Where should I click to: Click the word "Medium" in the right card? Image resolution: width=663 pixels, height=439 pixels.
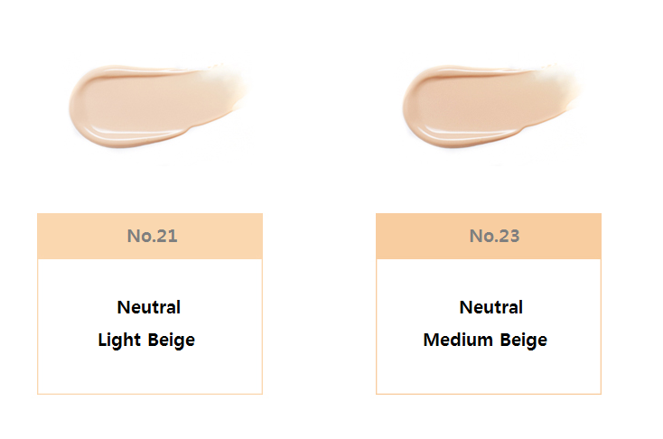pos(458,340)
